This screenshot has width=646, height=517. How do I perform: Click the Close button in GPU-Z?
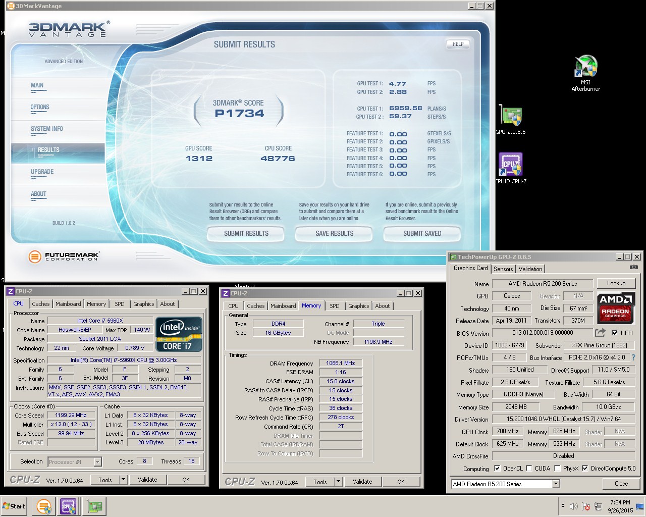tap(621, 484)
